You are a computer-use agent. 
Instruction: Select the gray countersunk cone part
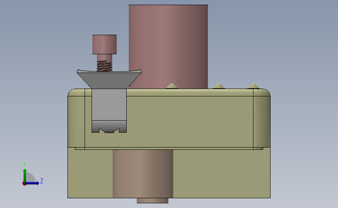109,79
